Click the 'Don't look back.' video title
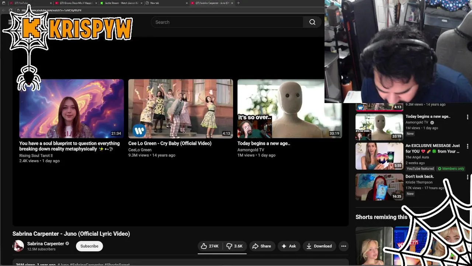 pyautogui.click(x=420, y=177)
